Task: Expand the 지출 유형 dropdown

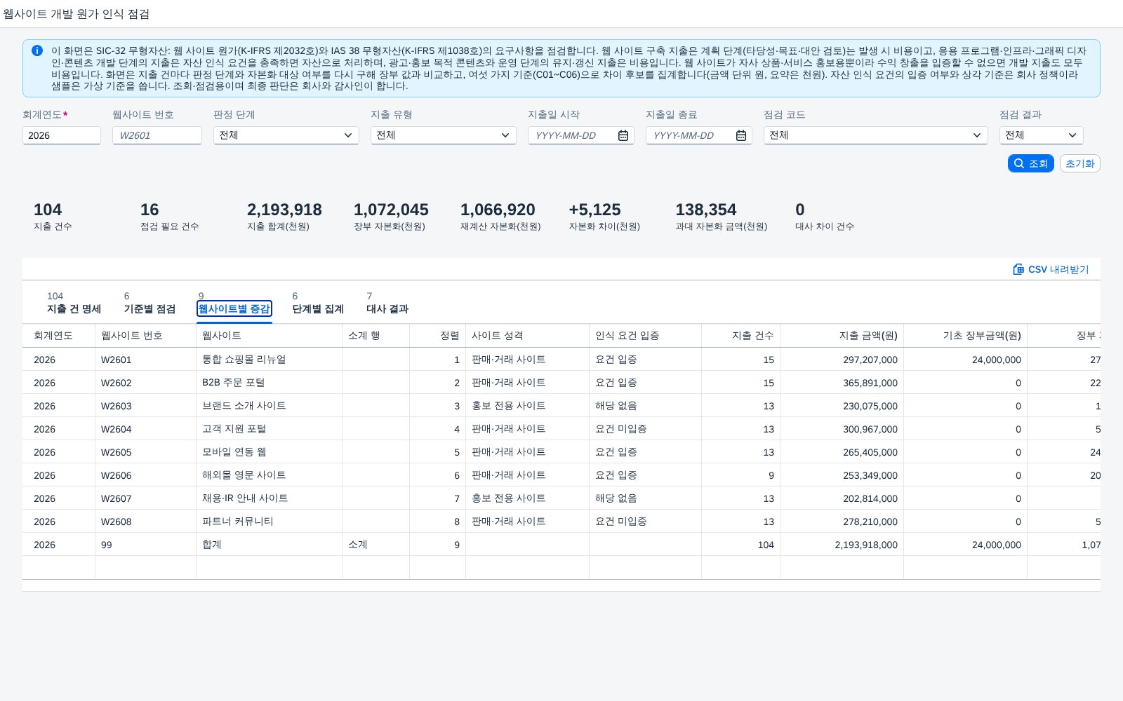Action: point(505,135)
